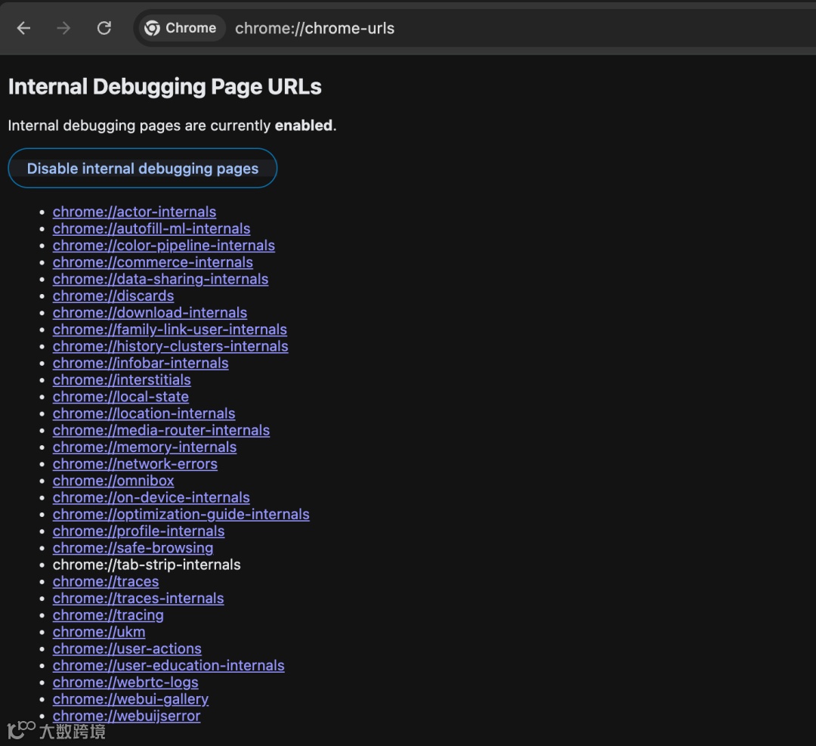Go to chrome://user-actions
This screenshot has width=816, height=746.
pyautogui.click(x=127, y=648)
